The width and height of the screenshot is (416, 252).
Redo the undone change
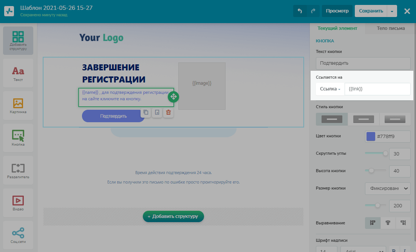pos(313,11)
